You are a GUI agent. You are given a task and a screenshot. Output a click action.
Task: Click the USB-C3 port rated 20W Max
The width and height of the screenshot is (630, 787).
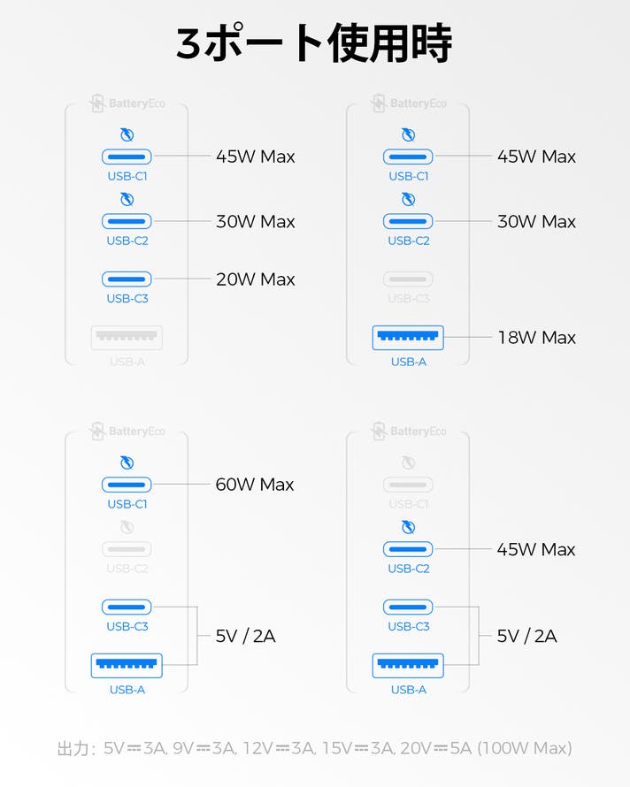click(127, 279)
